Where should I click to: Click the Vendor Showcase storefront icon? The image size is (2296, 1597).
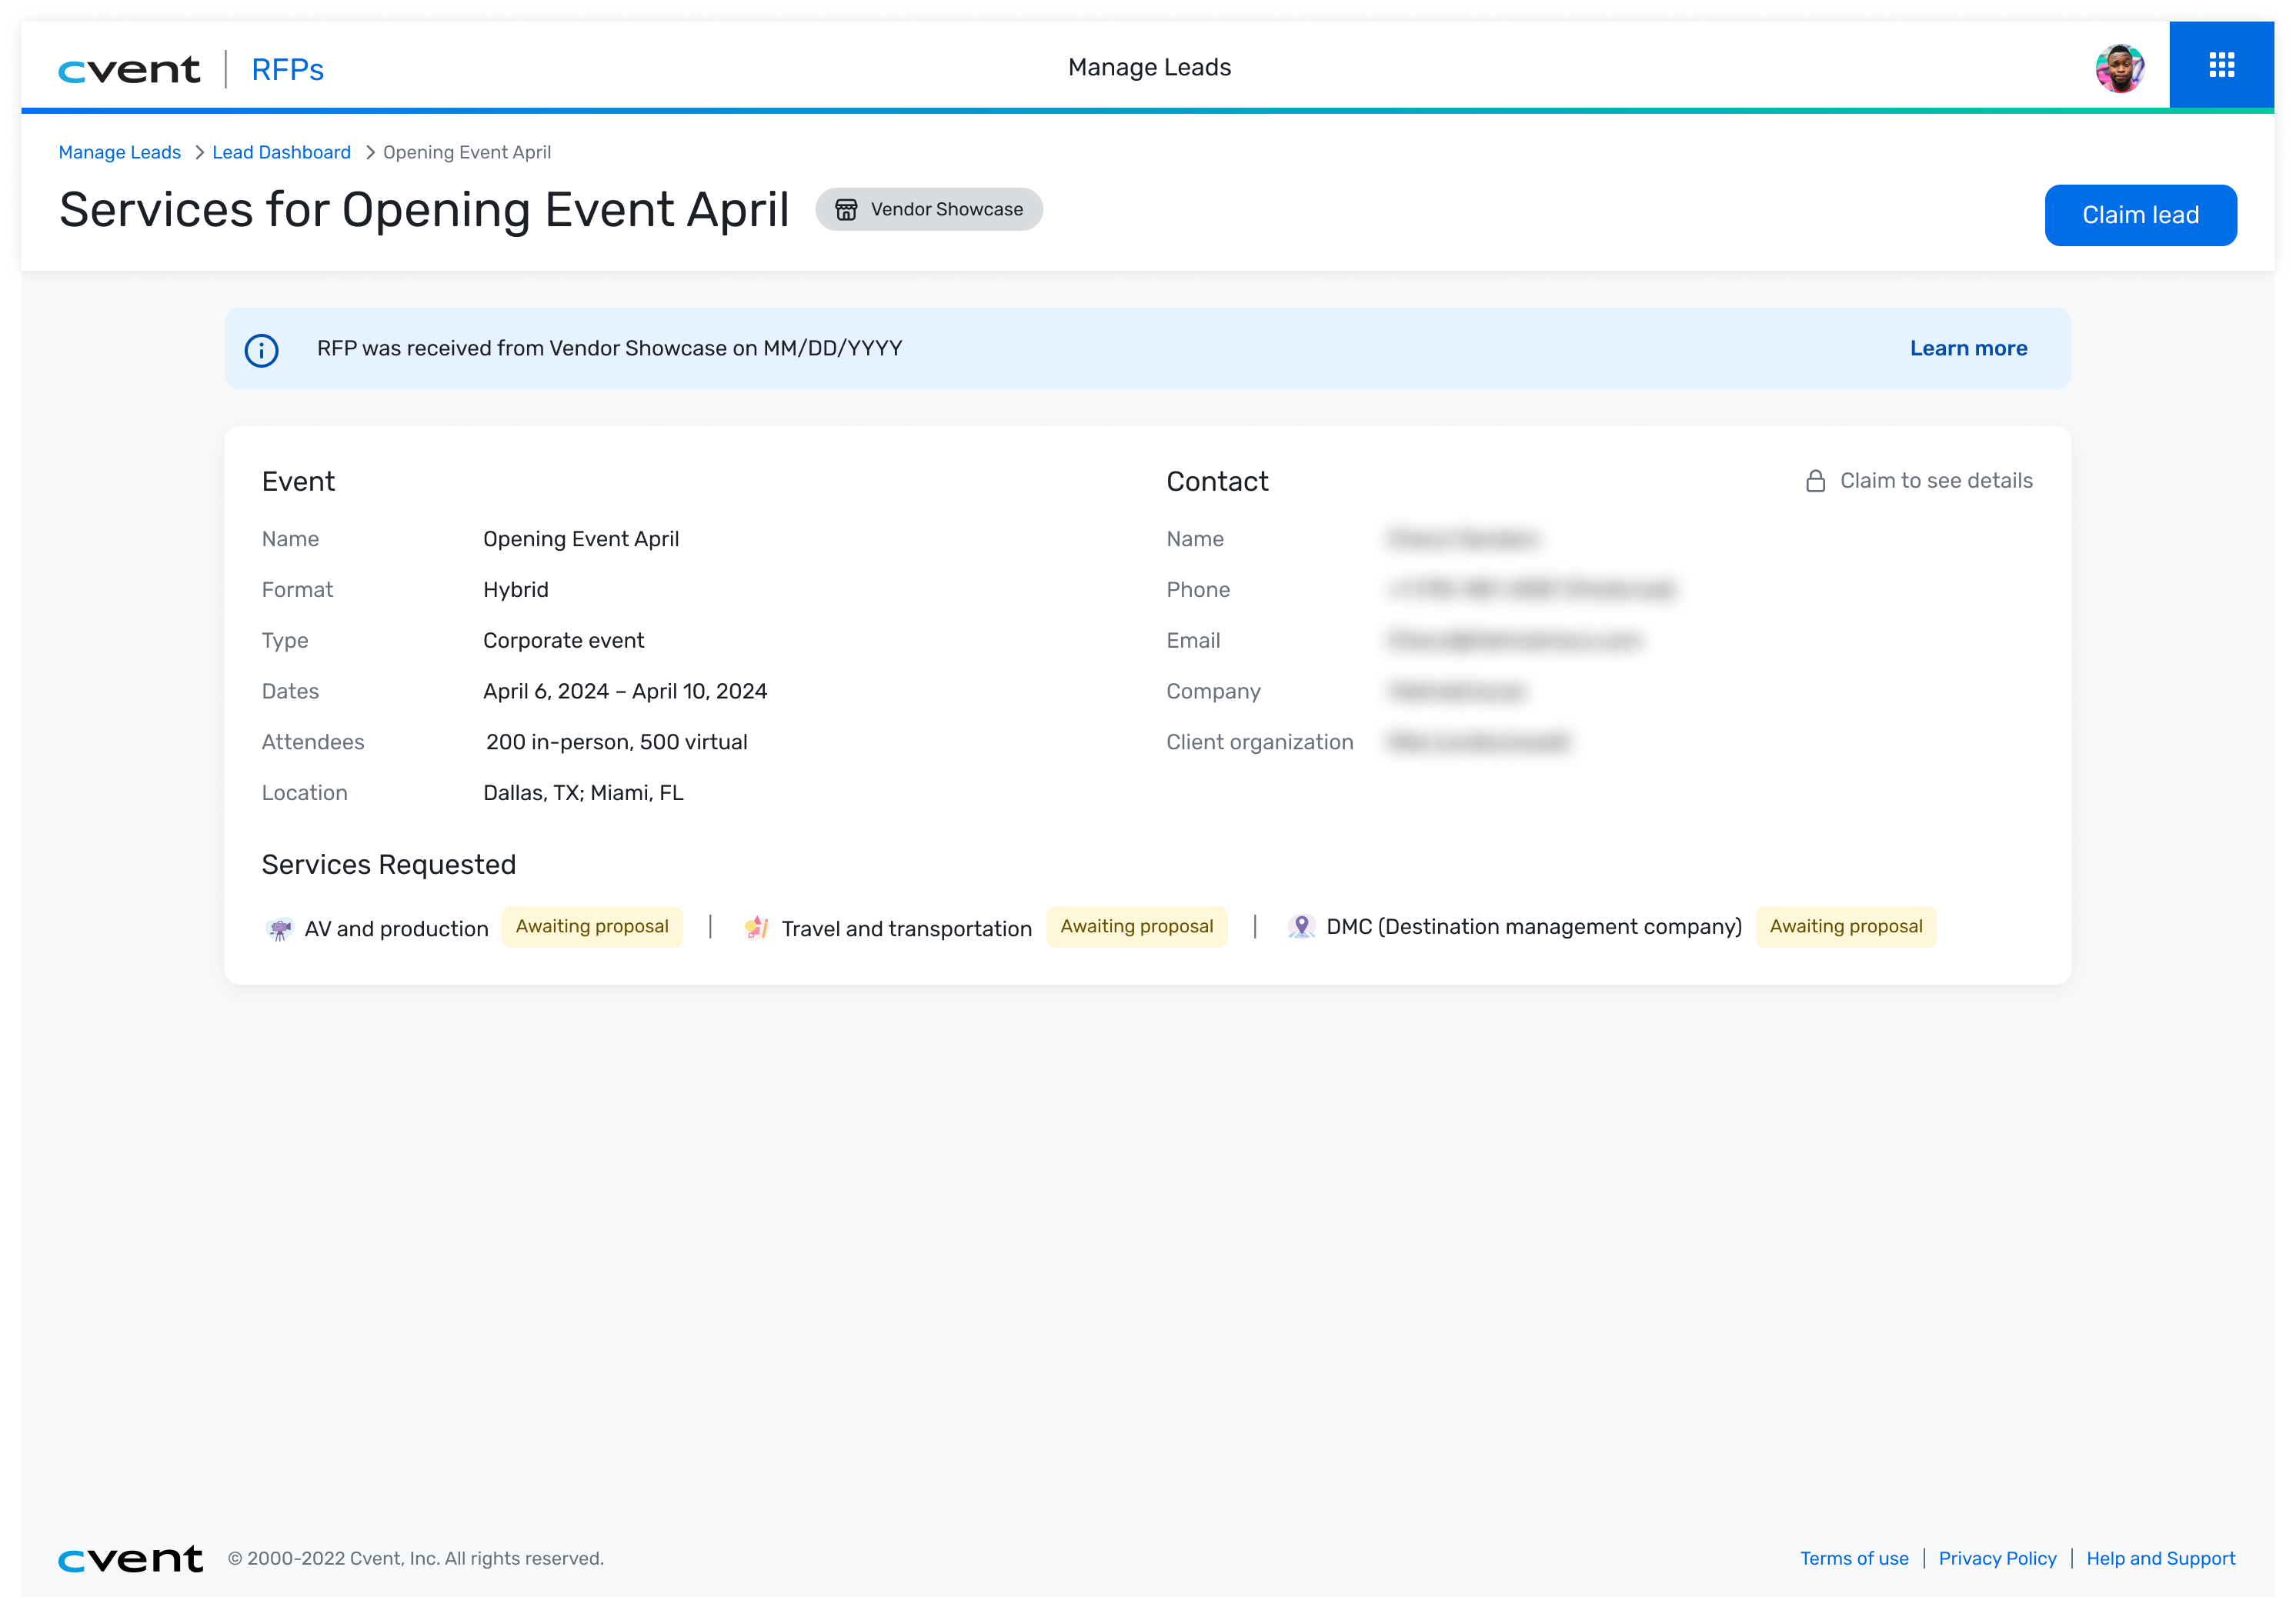click(846, 209)
